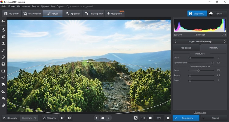Toggle the before/after compare view

coord(69,118)
